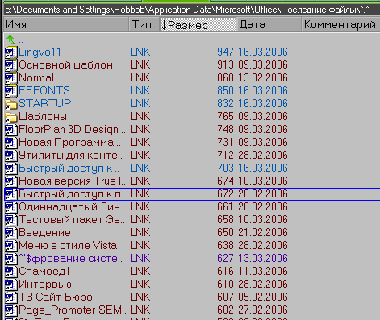Sort by the Комментарий column header
This screenshot has width=380, height=320.
coord(340,25)
